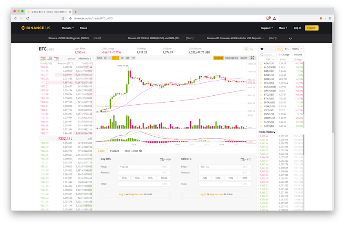The image size is (345, 225).
Task: Switch to the Market order tab
Action: tap(114, 151)
